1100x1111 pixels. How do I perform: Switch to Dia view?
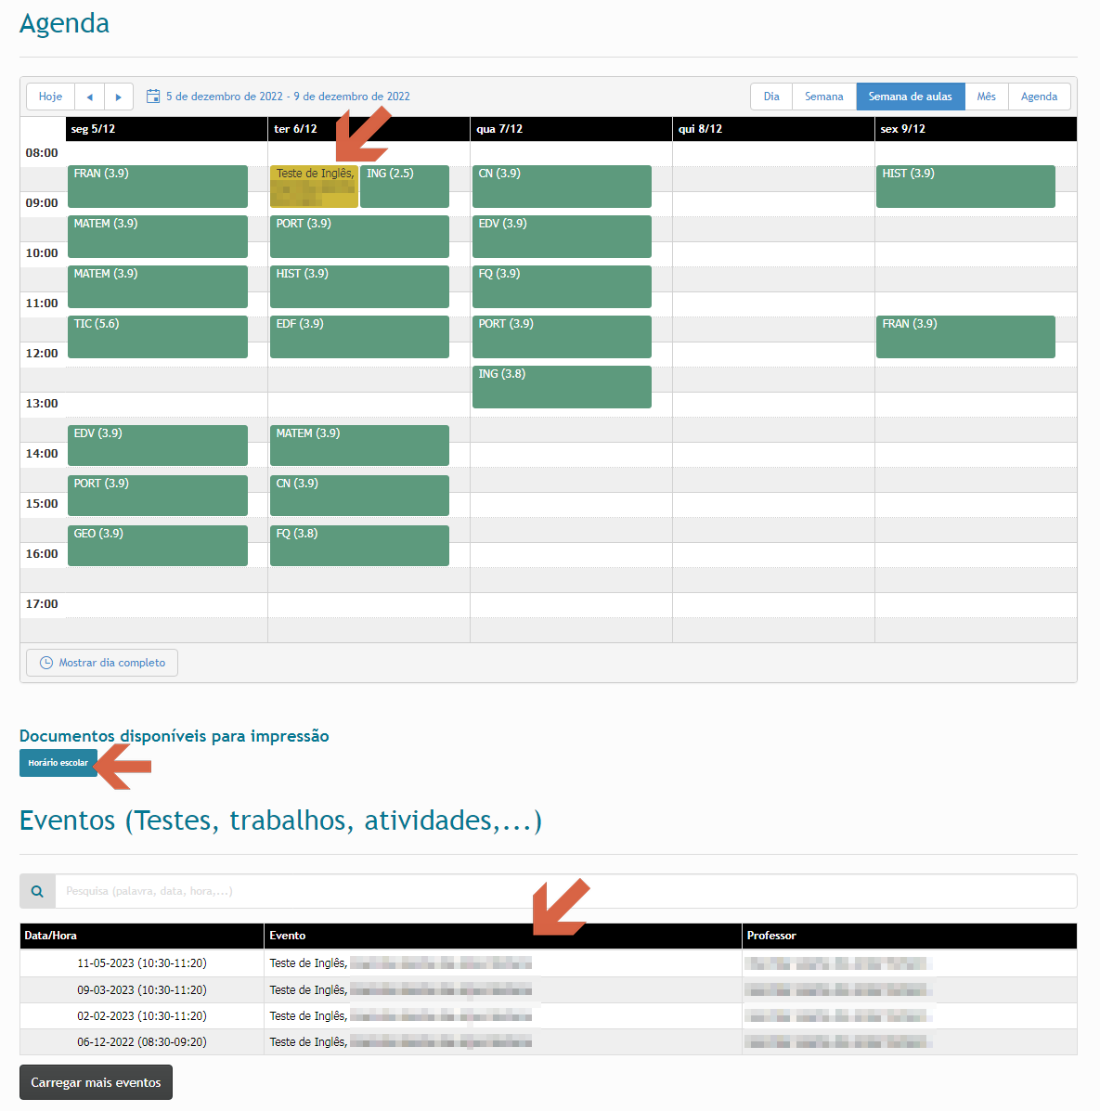[x=771, y=97]
